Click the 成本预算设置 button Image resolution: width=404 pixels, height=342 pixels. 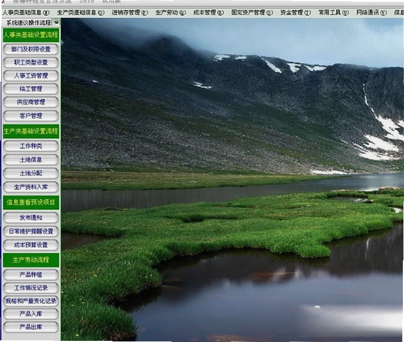point(31,245)
